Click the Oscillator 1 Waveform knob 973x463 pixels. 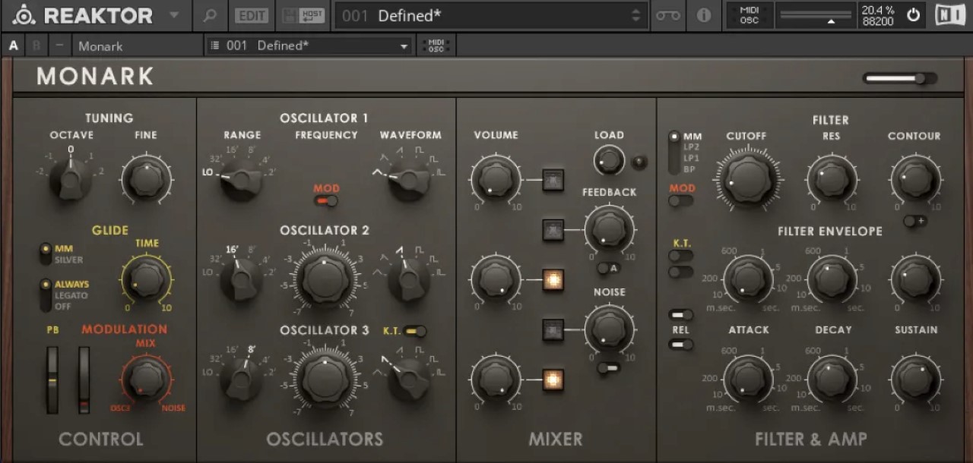click(410, 179)
